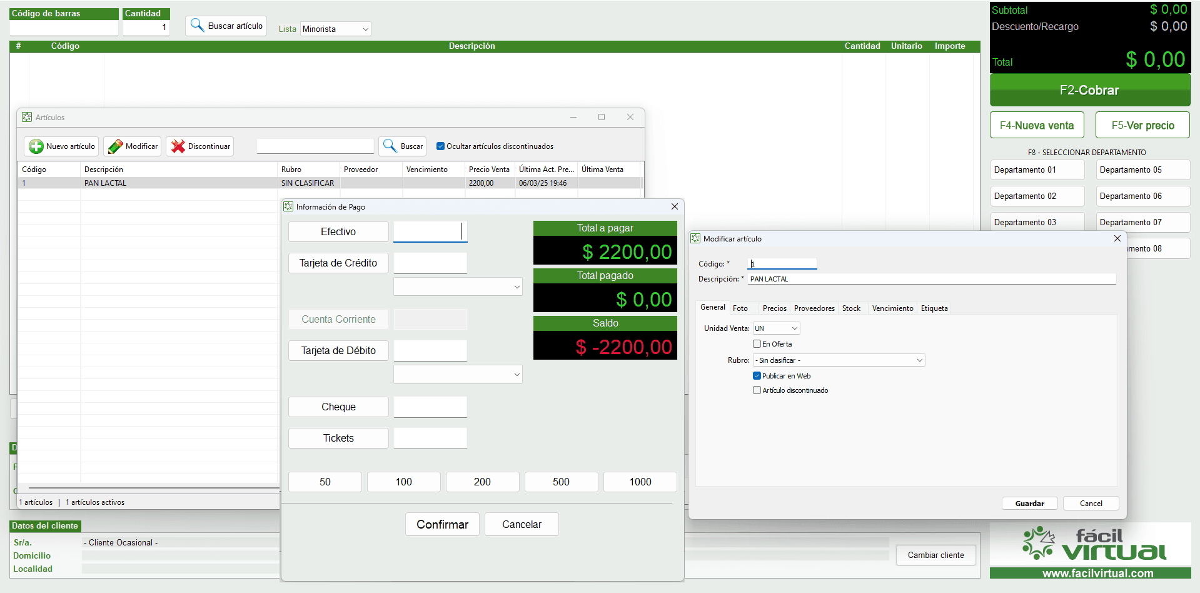This screenshot has width=1200, height=593.
Task: Click the red X Discontinuar icon
Action: pos(178,146)
